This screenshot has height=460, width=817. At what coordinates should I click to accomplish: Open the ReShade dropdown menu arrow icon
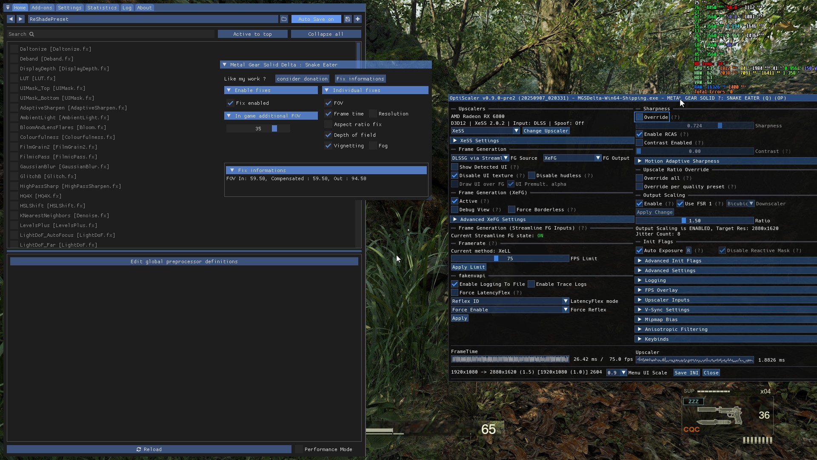[8, 8]
